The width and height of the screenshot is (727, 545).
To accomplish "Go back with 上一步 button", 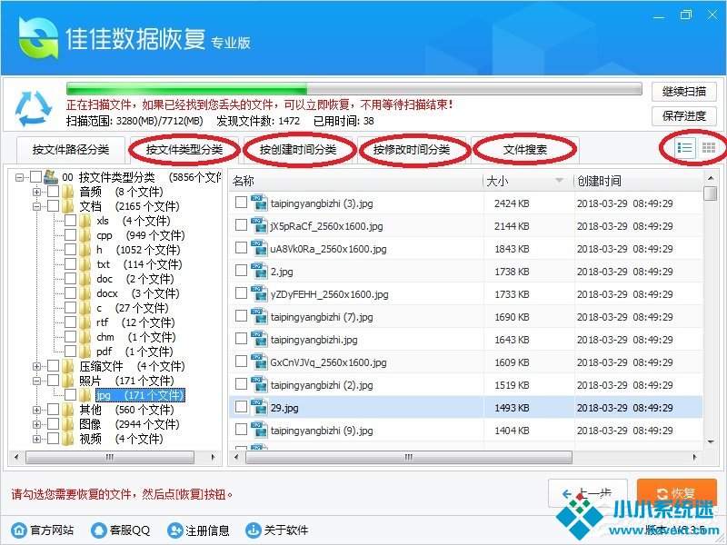I will pos(588,493).
